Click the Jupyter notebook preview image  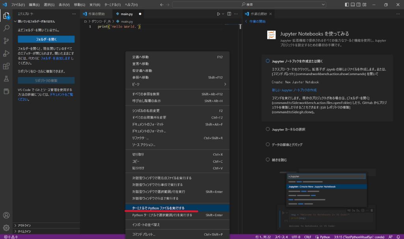327,199
